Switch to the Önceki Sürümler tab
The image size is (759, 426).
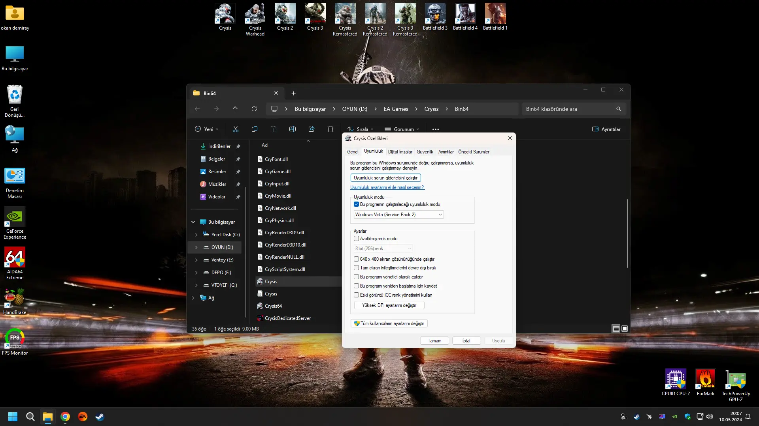pyautogui.click(x=474, y=152)
